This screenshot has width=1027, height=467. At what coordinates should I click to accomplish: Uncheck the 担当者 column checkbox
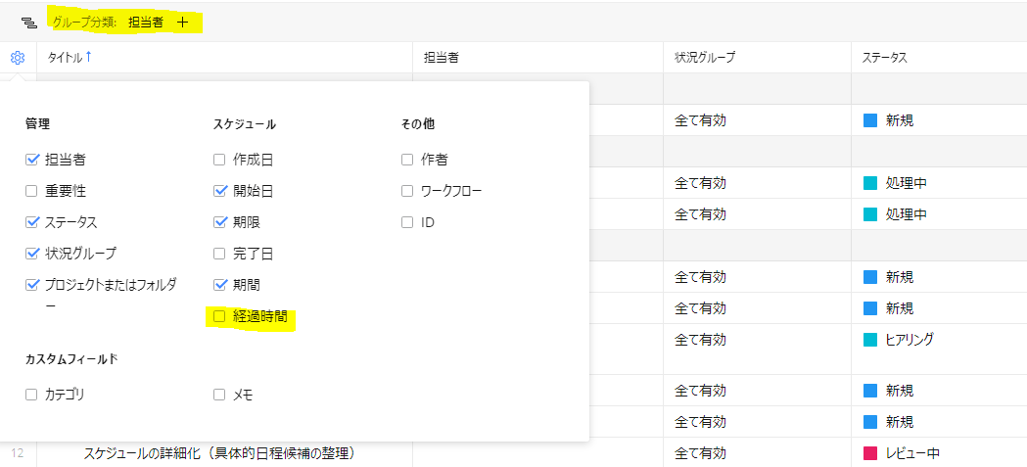coord(32,160)
